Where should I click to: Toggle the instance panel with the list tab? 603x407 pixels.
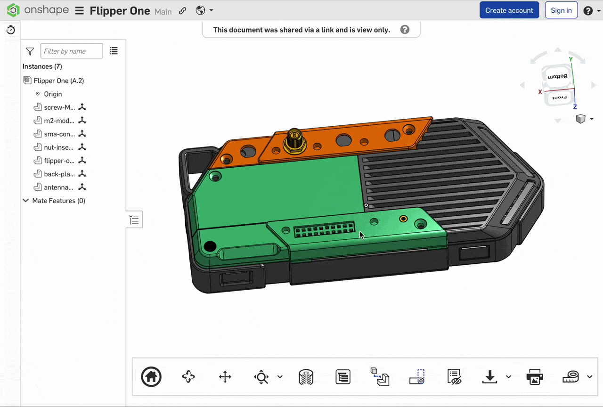point(134,220)
